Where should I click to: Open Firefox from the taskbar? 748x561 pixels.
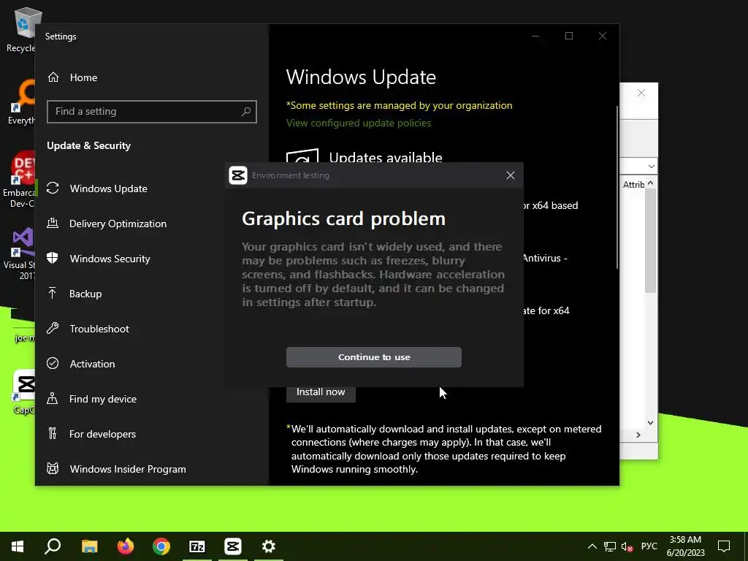point(126,546)
